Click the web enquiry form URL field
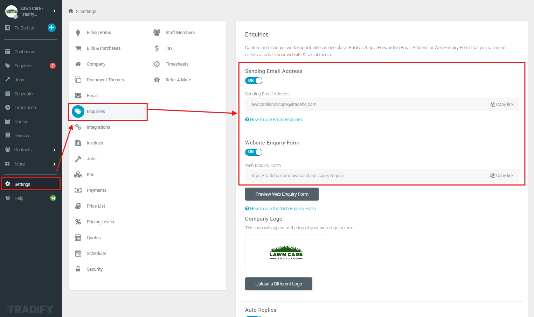 pyautogui.click(x=382, y=175)
